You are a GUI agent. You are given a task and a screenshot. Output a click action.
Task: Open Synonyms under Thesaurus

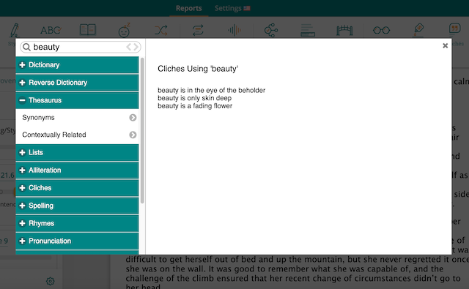point(77,118)
